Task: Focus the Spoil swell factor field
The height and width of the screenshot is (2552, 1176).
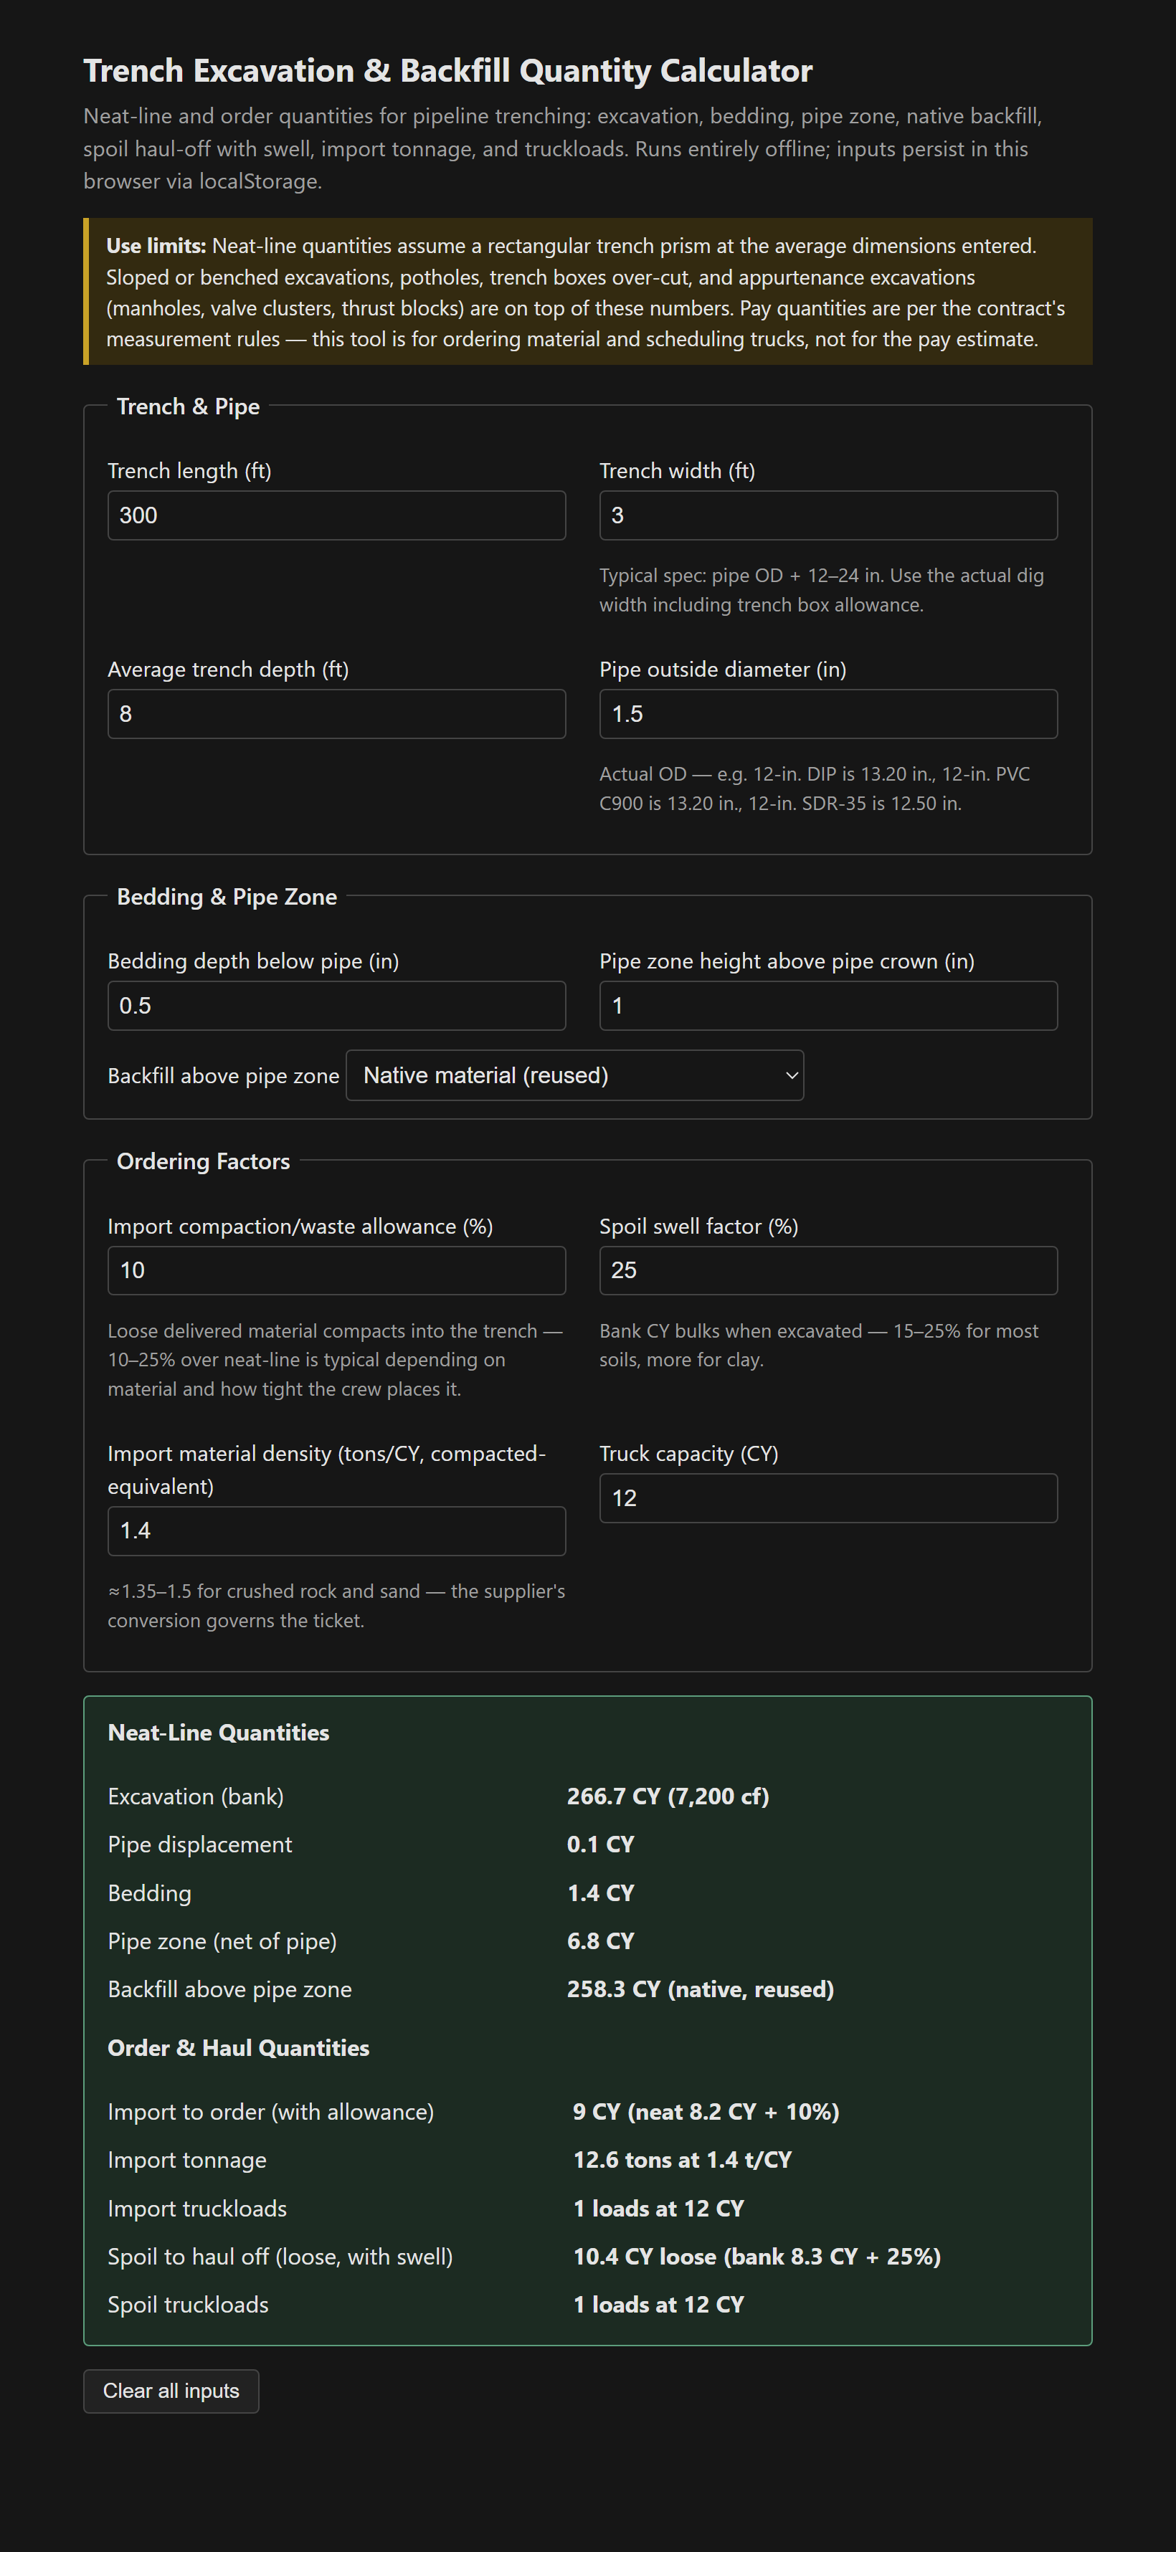Action: coord(828,1270)
